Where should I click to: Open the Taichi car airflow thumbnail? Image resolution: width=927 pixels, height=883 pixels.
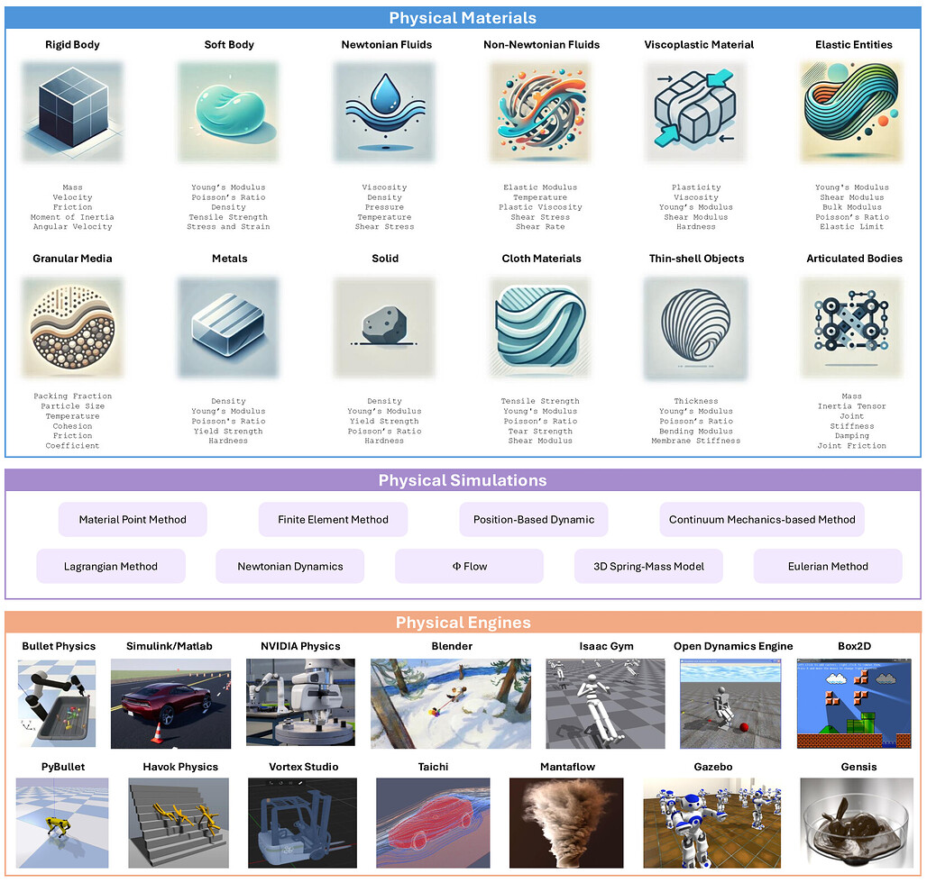tap(433, 823)
